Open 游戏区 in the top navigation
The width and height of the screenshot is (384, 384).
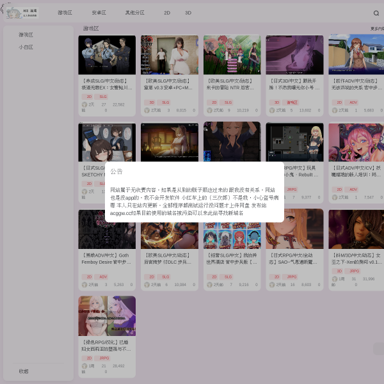[65, 13]
